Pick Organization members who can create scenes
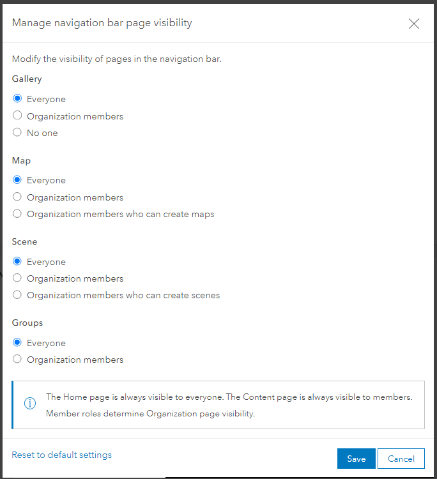Screen dimensions: 437x479 pos(17,295)
